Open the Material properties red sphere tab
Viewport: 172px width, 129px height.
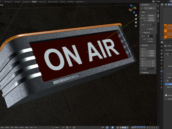(162, 87)
